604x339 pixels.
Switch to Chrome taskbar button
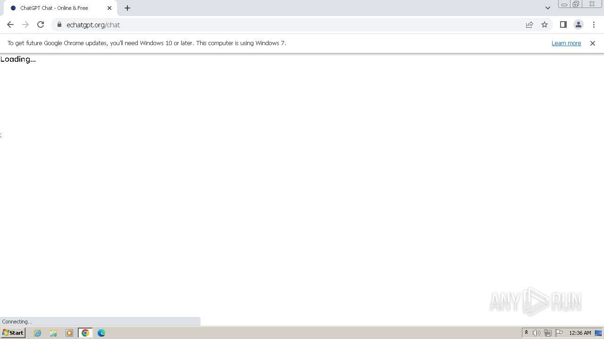coord(85,333)
